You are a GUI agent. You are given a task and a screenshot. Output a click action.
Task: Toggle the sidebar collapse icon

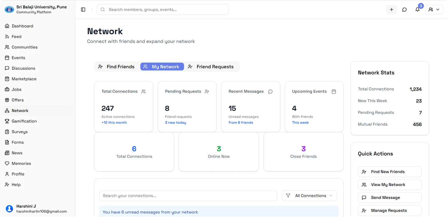click(83, 10)
